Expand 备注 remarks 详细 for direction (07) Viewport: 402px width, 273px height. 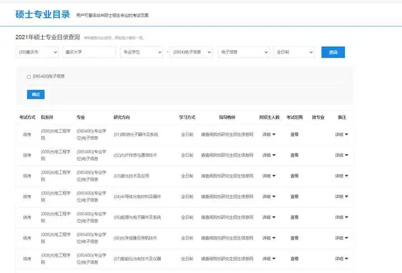tap(342, 258)
